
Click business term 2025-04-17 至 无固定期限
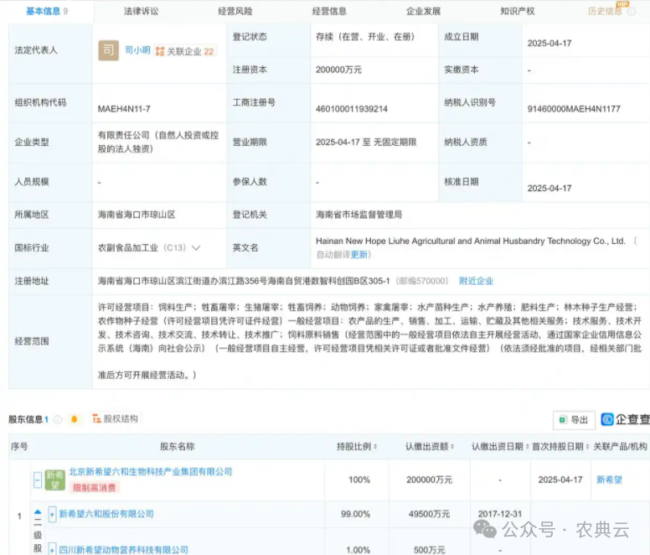[x=366, y=142]
